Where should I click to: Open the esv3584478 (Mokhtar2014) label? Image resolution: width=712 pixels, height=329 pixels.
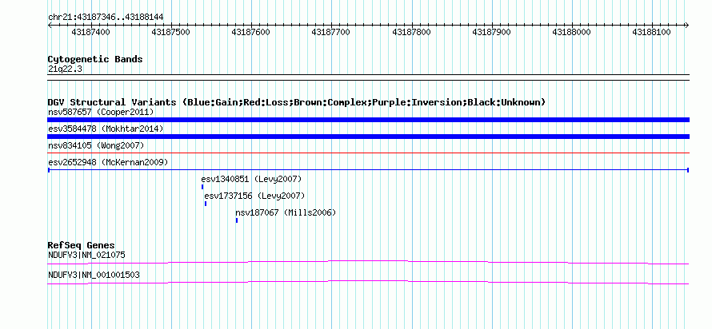click(106, 129)
